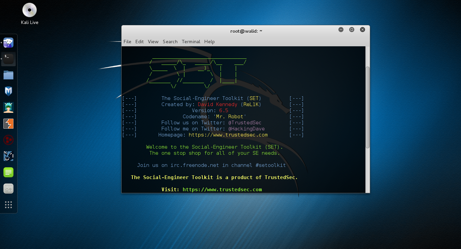The height and width of the screenshot is (249, 461).
Task: Close the root@walid terminal window
Action: click(x=362, y=30)
